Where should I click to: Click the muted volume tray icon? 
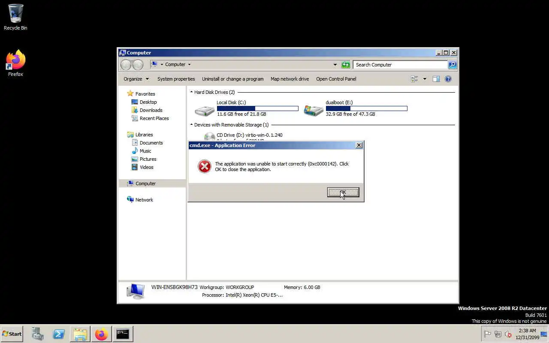pos(508,334)
